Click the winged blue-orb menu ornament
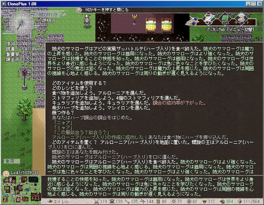 pos(191,21)
